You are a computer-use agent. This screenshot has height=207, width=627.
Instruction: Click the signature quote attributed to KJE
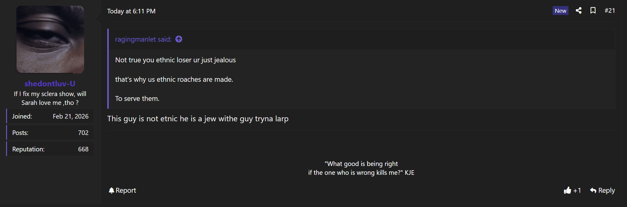361,168
